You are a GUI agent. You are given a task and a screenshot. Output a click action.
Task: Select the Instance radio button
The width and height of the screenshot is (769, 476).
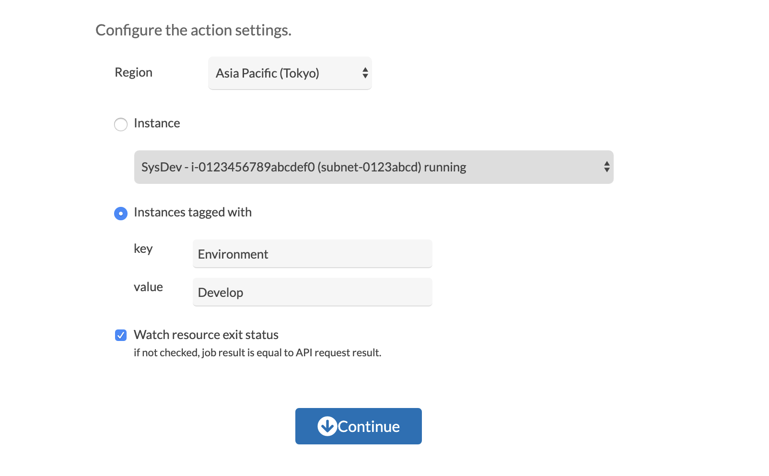[x=120, y=124]
